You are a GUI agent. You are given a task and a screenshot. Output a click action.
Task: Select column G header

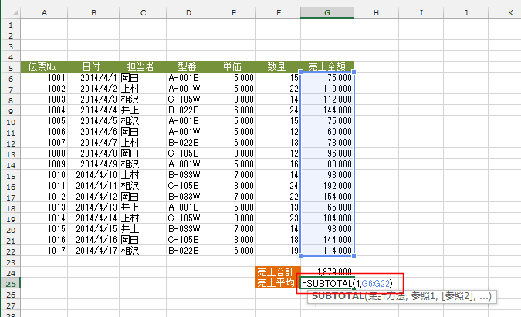click(328, 13)
